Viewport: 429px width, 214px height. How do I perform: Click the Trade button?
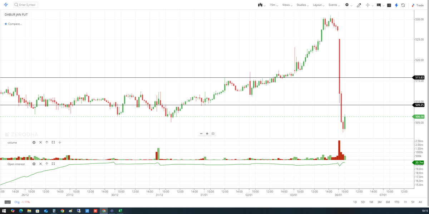tap(418, 5)
